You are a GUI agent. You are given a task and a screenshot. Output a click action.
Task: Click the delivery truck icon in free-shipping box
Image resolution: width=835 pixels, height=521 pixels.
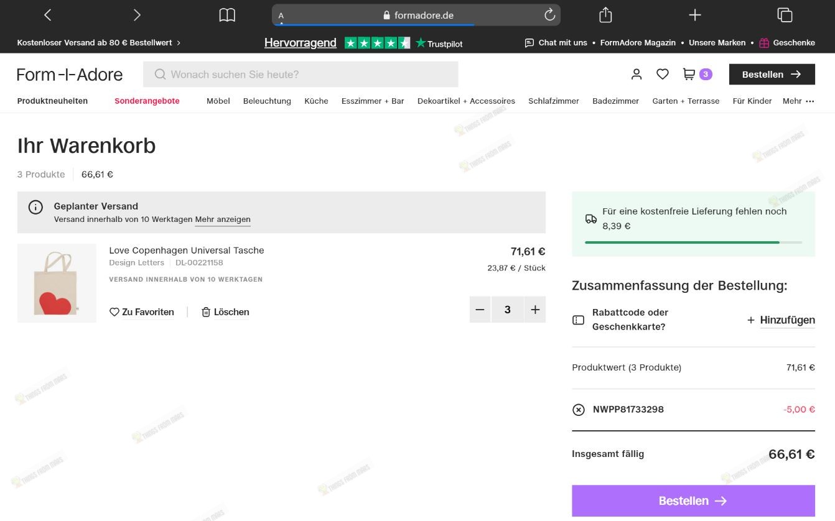[x=591, y=219]
